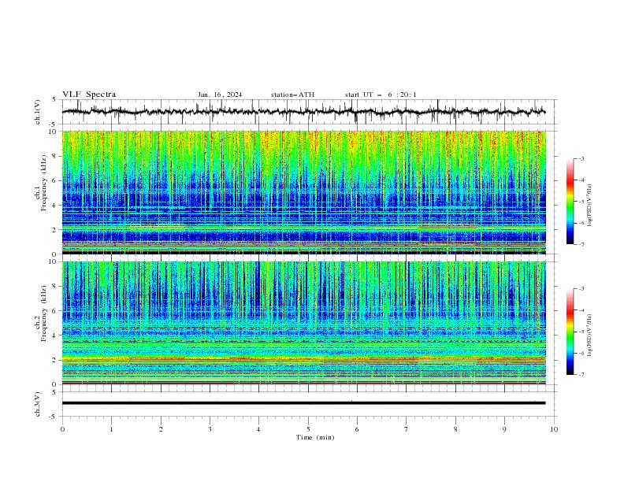This screenshot has width=624, height=482.
Task: Click the ch.1 voltage waveform trace
Action: [303, 112]
